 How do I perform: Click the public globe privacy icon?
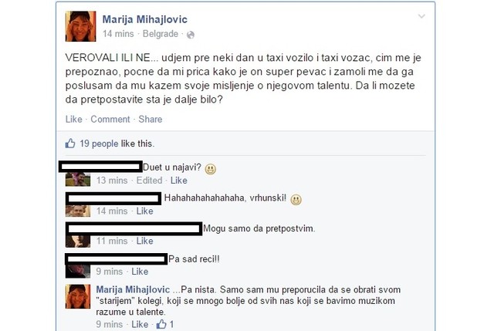191,35
